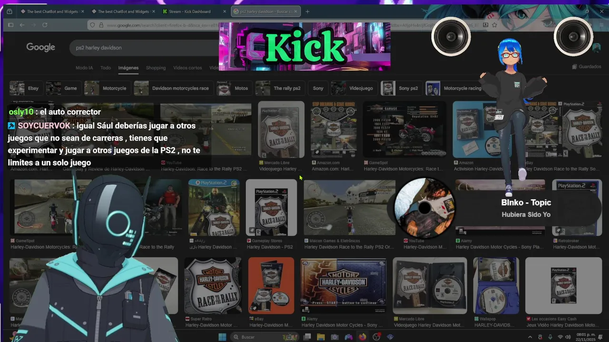The width and height of the screenshot is (609, 342).
Task: Open orange eBay Harley-Davidson result
Action: (x=271, y=285)
